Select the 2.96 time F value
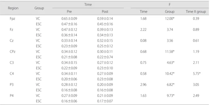Screen dimensions: 210x105 143,85
